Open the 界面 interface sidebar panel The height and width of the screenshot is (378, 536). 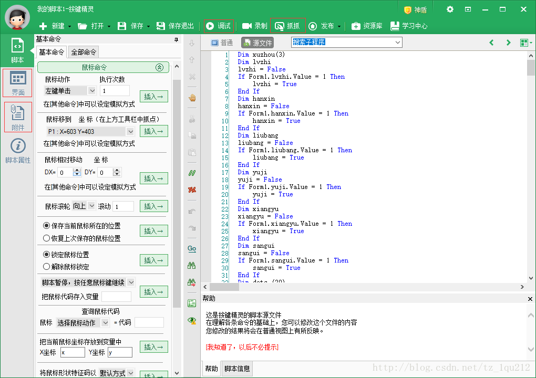pos(17,83)
